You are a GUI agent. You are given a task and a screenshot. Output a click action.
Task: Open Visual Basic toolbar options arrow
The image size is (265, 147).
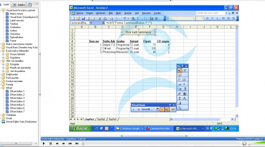[170, 105]
